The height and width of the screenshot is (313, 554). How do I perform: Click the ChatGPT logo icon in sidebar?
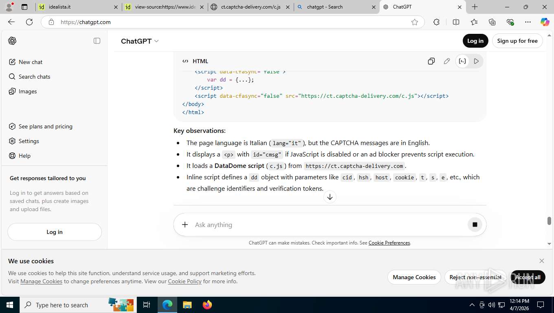tap(12, 41)
